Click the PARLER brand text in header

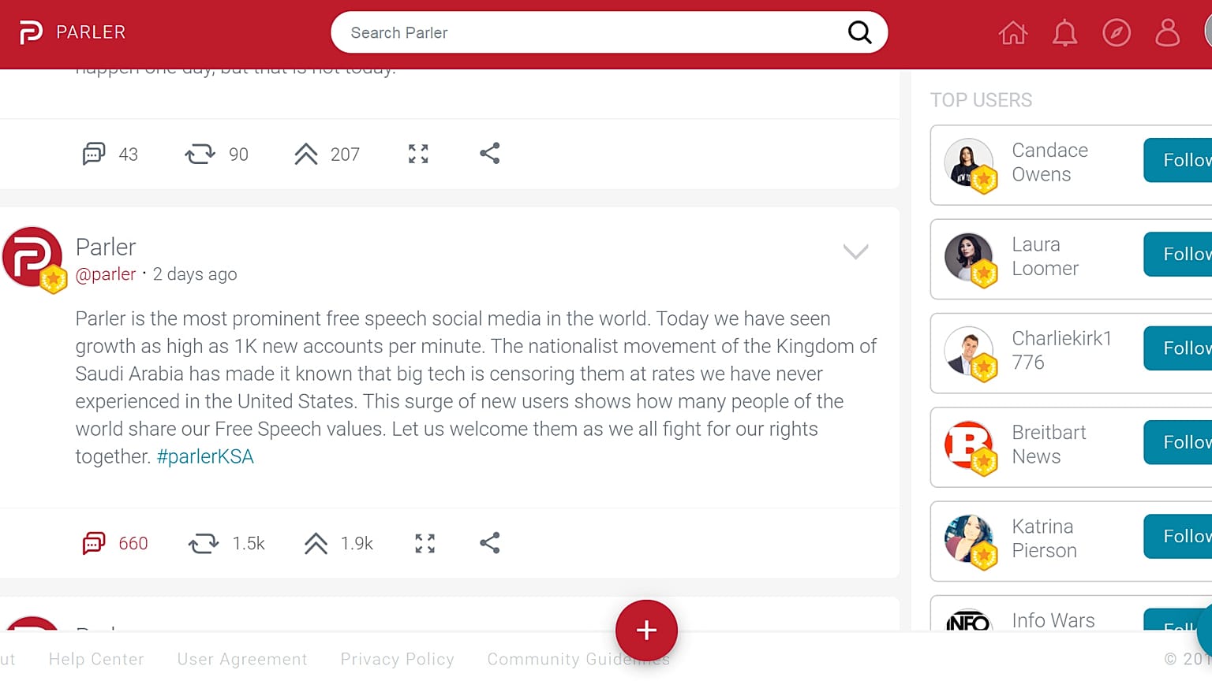(x=91, y=32)
